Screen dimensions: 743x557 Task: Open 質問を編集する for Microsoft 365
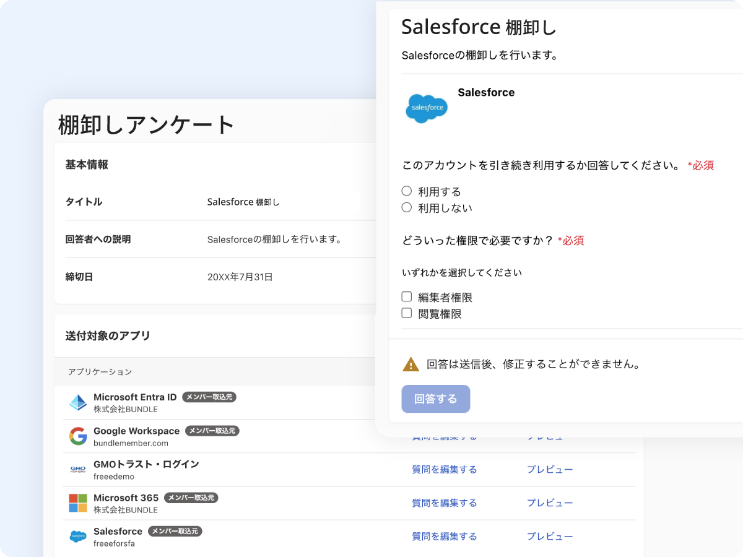tap(444, 503)
